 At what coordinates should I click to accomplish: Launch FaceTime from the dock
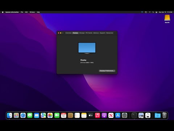[57, 115]
